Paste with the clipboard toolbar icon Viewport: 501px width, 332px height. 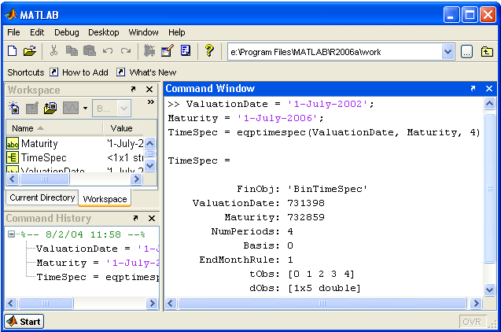(x=90, y=51)
